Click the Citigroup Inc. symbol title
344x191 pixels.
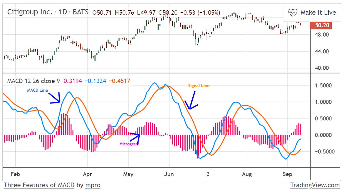[x=30, y=12]
